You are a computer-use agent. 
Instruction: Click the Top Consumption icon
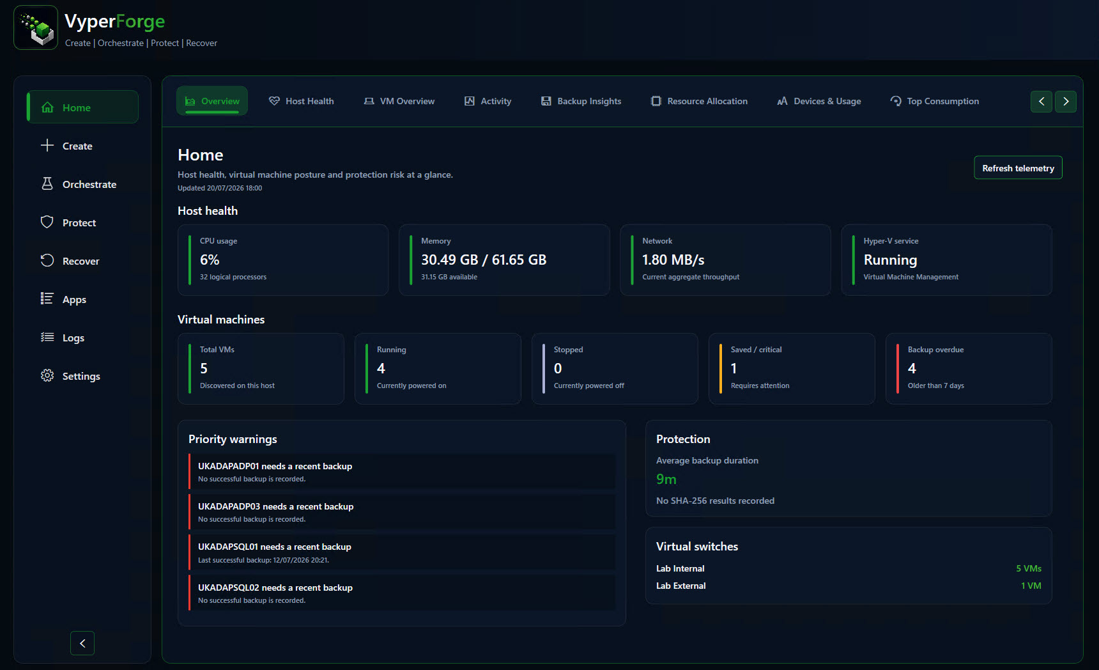tap(896, 101)
